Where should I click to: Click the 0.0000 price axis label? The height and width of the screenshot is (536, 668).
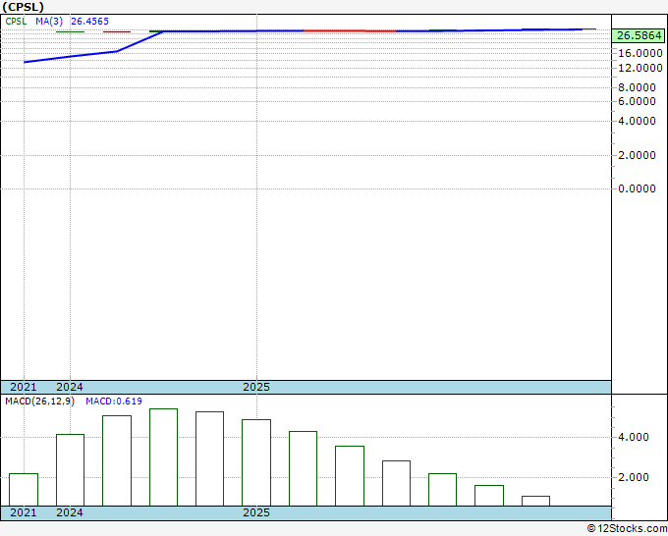click(637, 188)
